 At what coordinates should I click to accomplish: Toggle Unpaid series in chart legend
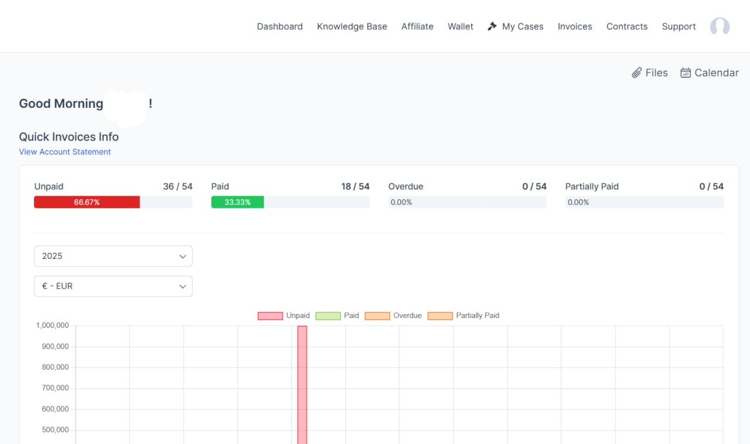tap(270, 316)
